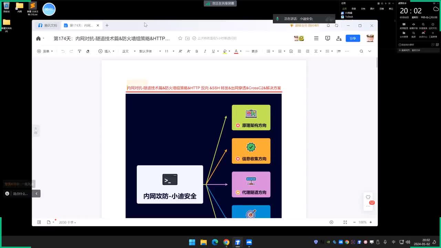This screenshot has height=248, width=441.
Task: Decrease indent icon in toolbar
Action: click(x=299, y=51)
